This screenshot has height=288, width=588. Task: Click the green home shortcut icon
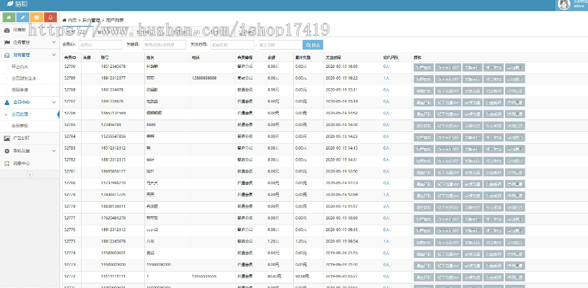point(9,17)
